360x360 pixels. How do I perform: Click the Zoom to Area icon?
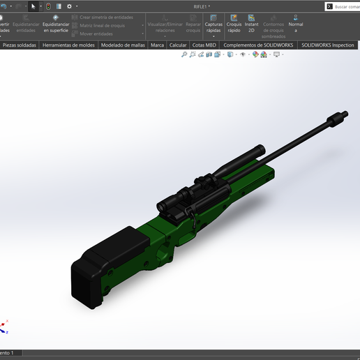click(x=193, y=54)
